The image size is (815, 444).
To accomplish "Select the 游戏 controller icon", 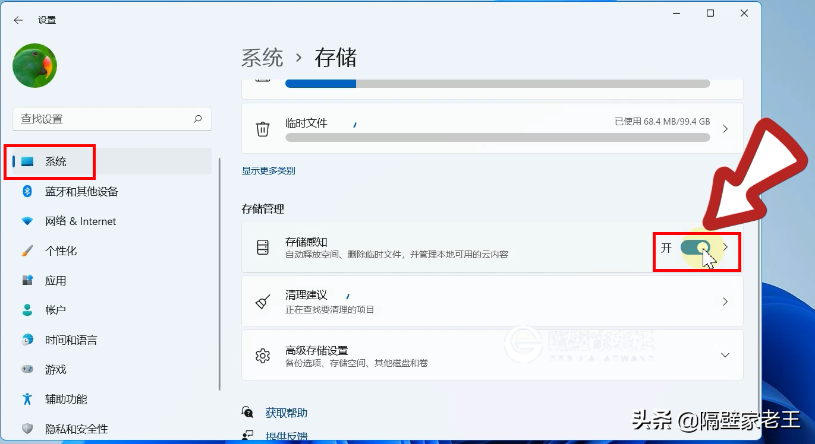I will click(27, 369).
